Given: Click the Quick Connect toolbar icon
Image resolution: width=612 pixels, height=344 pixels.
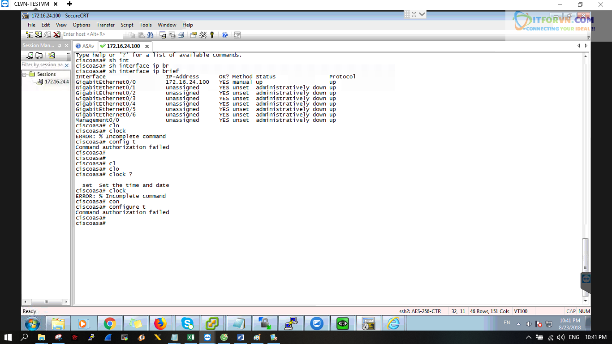Looking at the screenshot, I should click(39, 34).
